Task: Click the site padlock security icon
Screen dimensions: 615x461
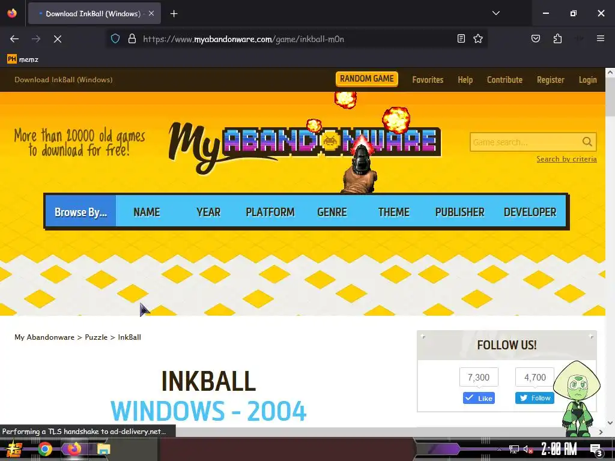Action: tap(132, 39)
